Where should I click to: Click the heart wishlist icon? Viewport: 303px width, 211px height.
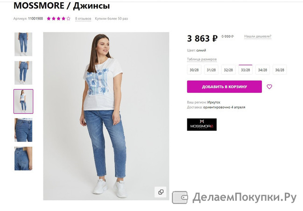[x=269, y=87]
